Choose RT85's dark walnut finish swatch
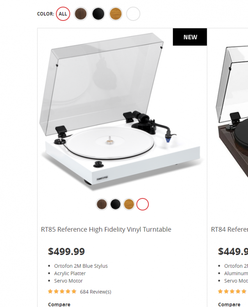248x307 pixels. (102, 204)
